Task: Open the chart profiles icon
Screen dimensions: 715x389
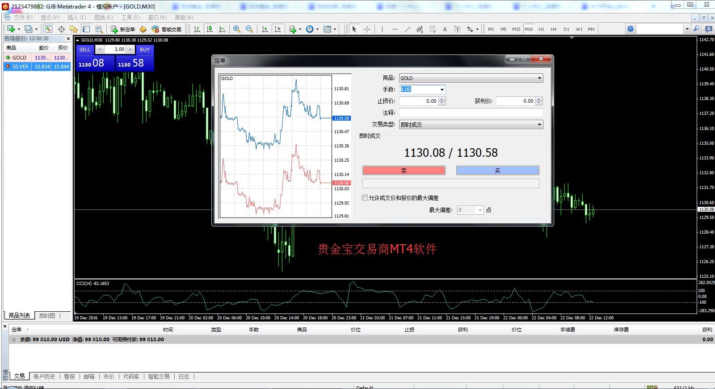Action: 29,29
